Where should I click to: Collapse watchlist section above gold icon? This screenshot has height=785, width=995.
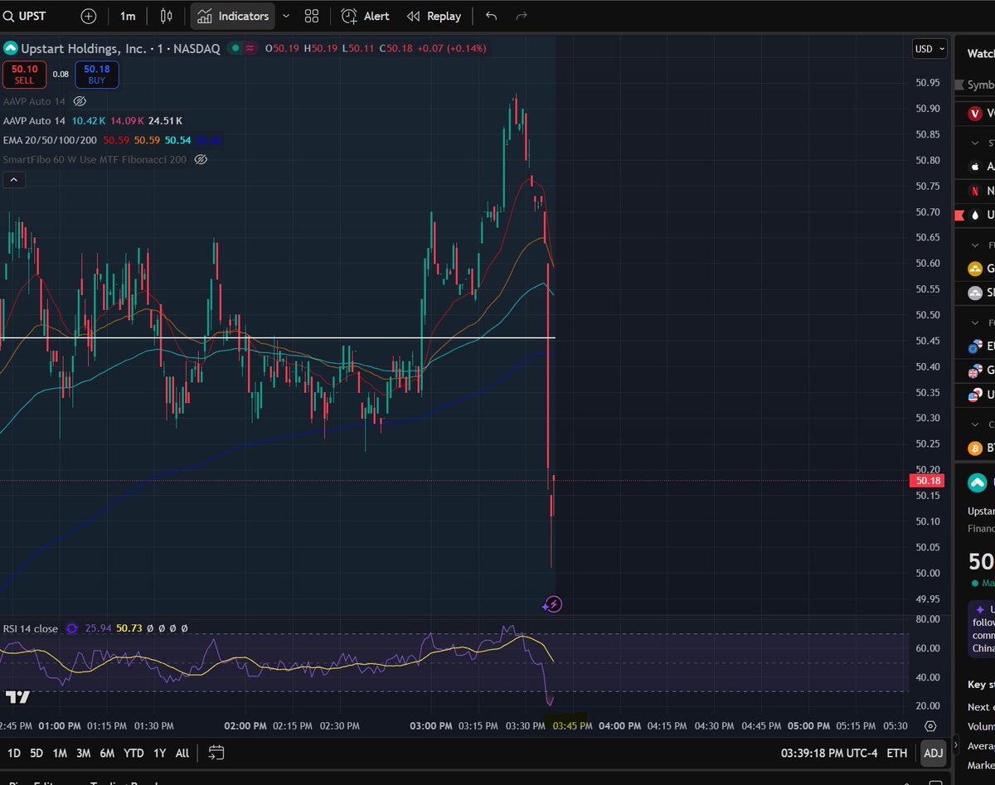(x=975, y=245)
